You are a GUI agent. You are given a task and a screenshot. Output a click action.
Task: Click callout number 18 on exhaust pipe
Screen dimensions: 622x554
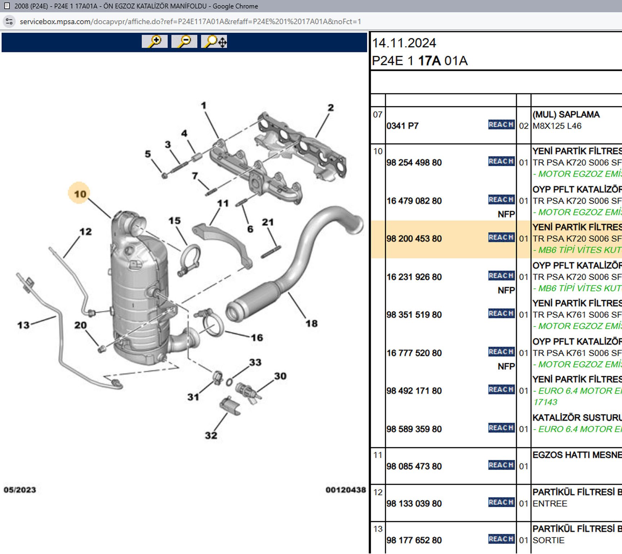point(311,324)
